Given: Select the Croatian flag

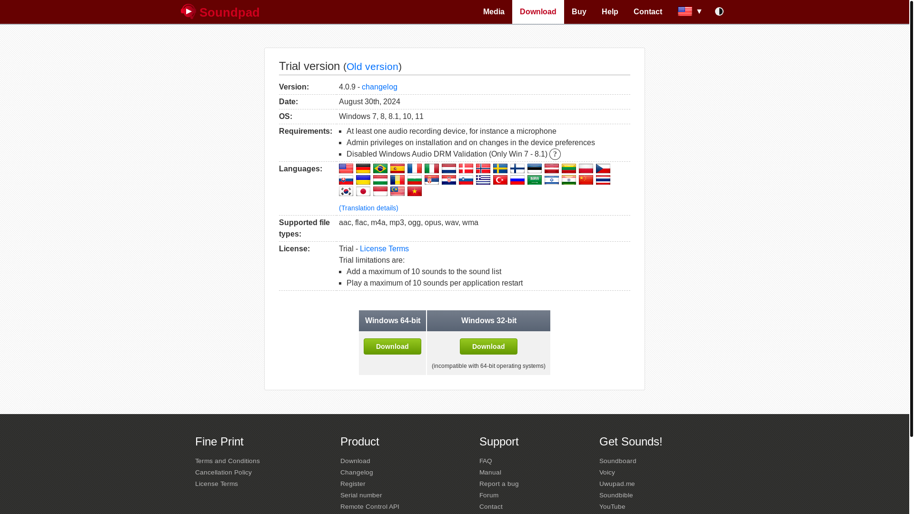Looking at the screenshot, I should pyautogui.click(x=449, y=180).
